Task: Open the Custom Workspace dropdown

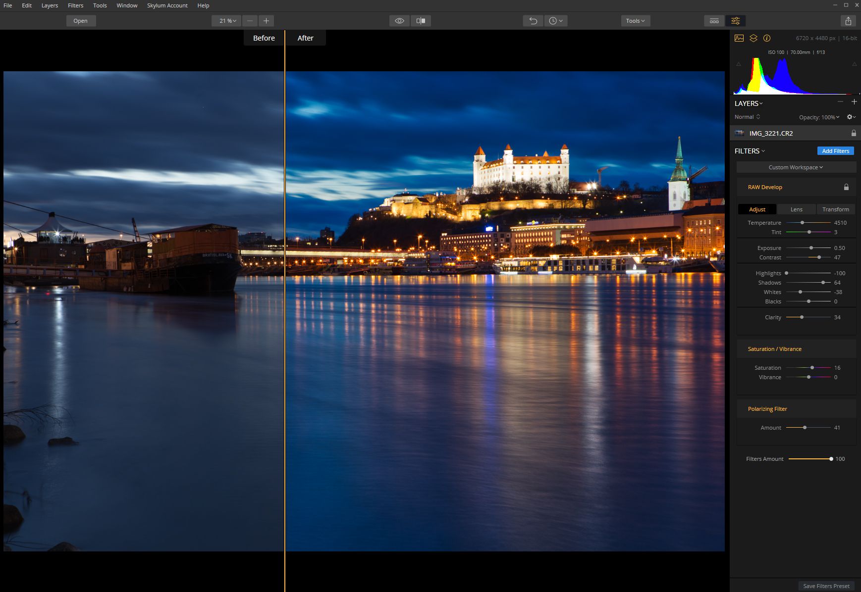Action: (796, 167)
